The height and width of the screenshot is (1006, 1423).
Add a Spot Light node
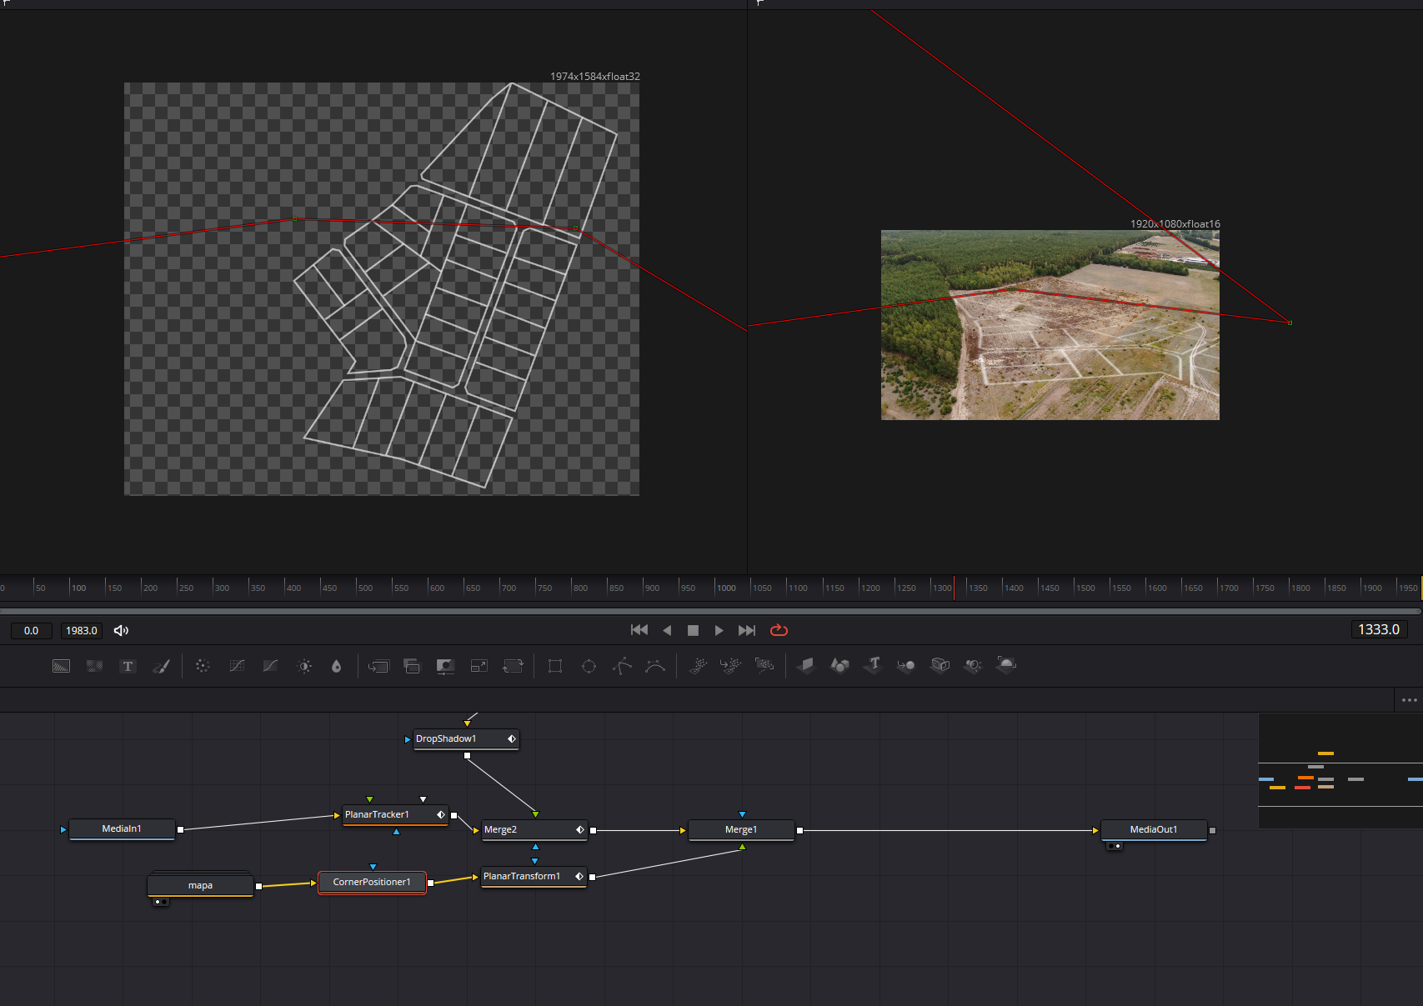click(973, 665)
